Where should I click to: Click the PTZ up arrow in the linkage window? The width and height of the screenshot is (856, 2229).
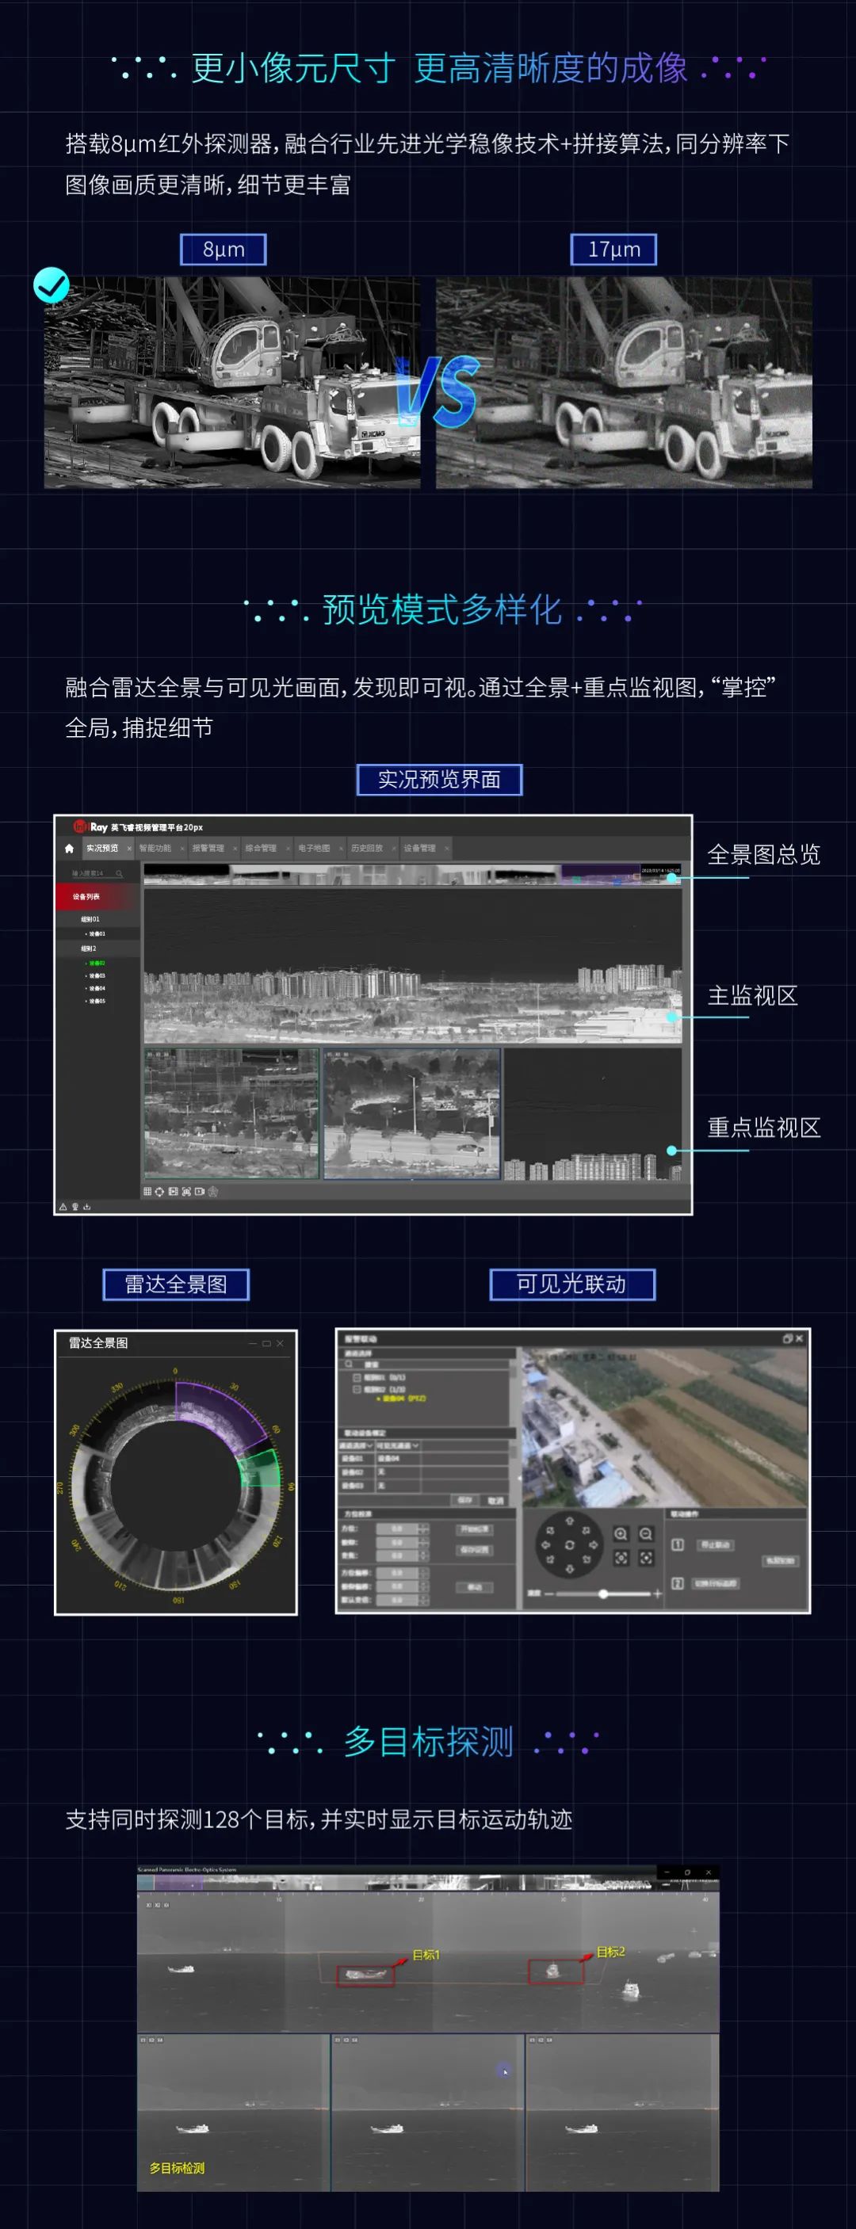pos(571,1521)
